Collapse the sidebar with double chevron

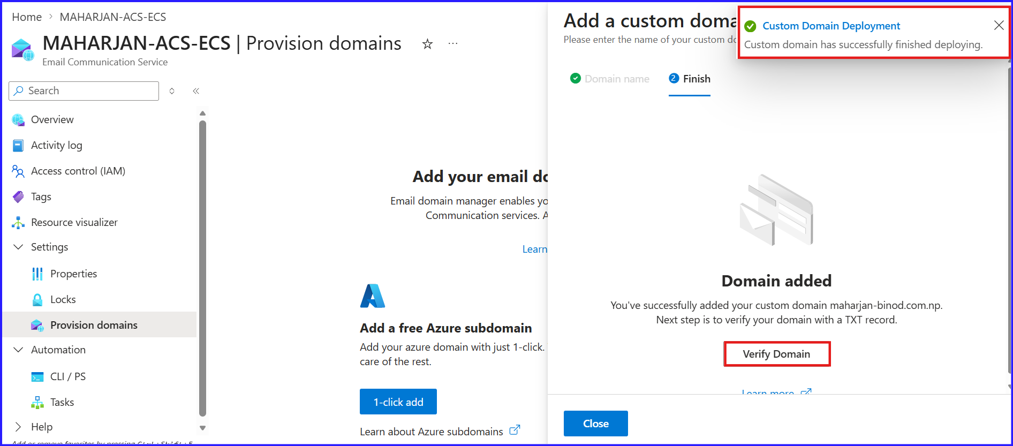pyautogui.click(x=196, y=91)
